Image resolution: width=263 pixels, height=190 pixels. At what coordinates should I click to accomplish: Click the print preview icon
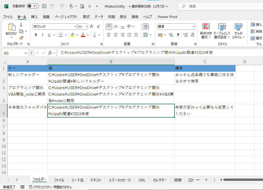tap(82, 6)
